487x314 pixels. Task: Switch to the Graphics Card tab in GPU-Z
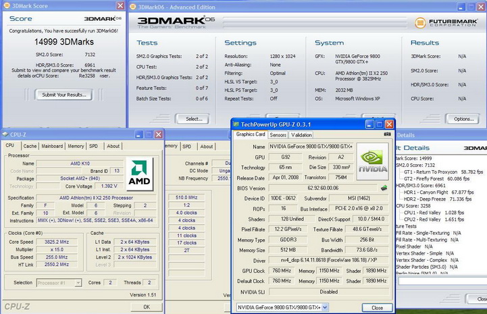point(251,134)
